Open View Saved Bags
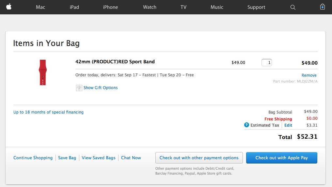 pyautogui.click(x=99, y=158)
